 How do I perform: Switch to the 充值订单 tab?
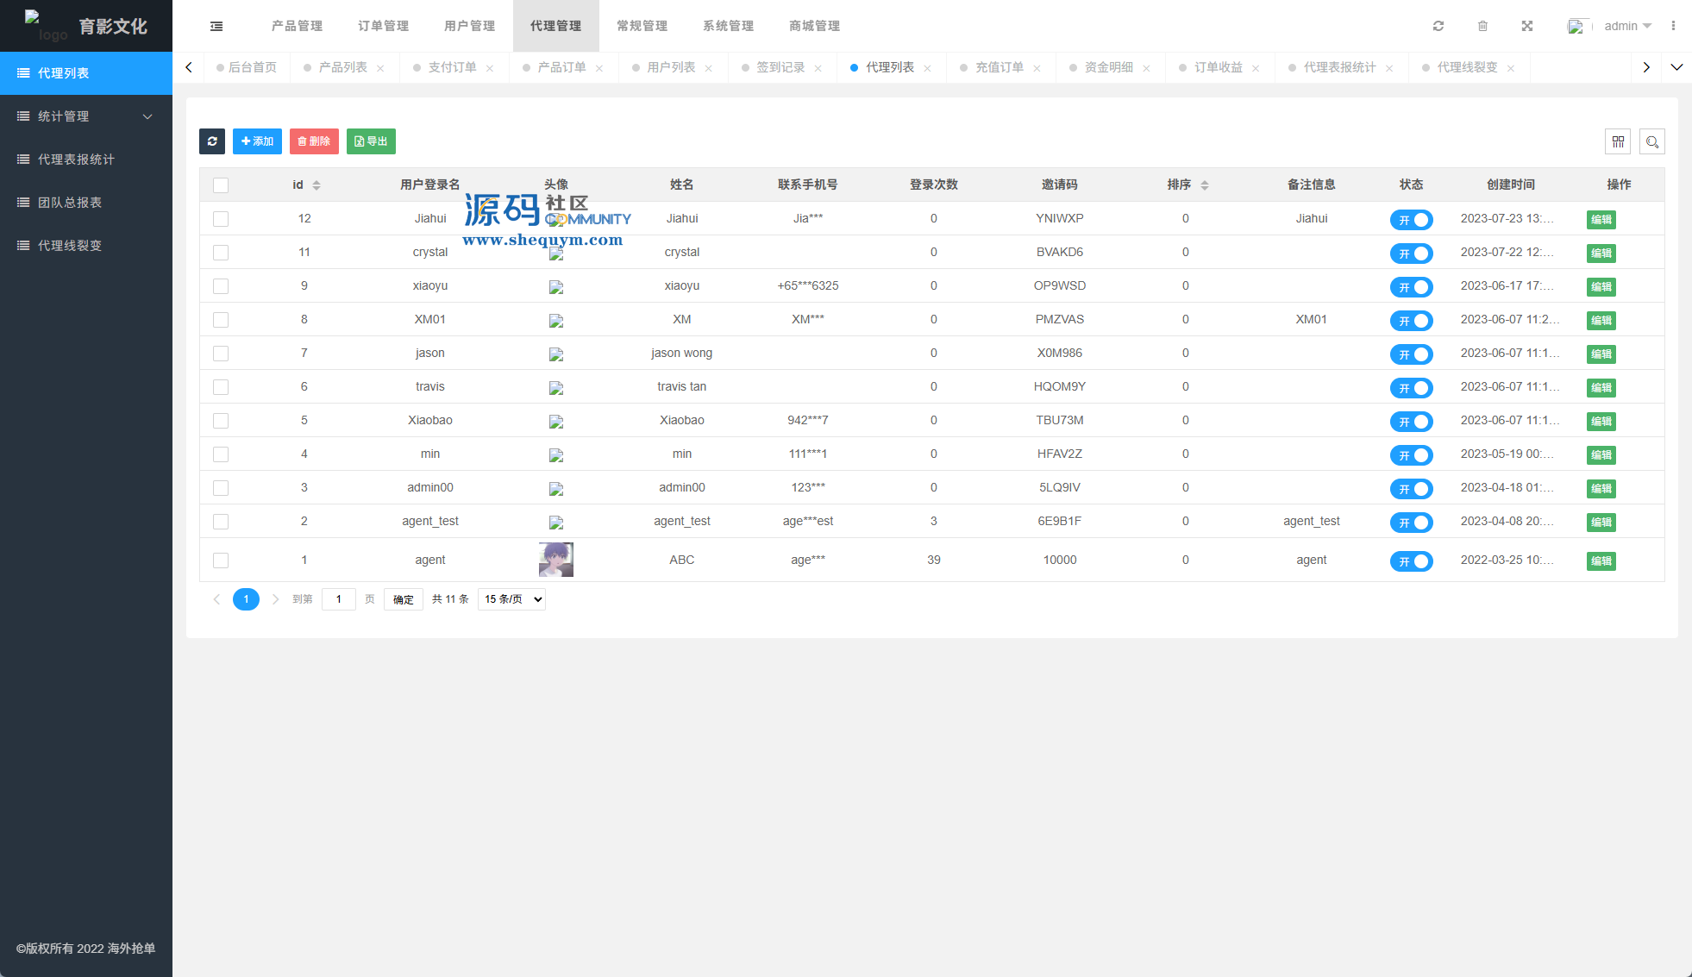pyautogui.click(x=999, y=67)
